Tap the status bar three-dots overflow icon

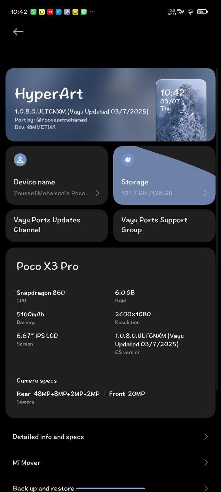[x=92, y=12]
